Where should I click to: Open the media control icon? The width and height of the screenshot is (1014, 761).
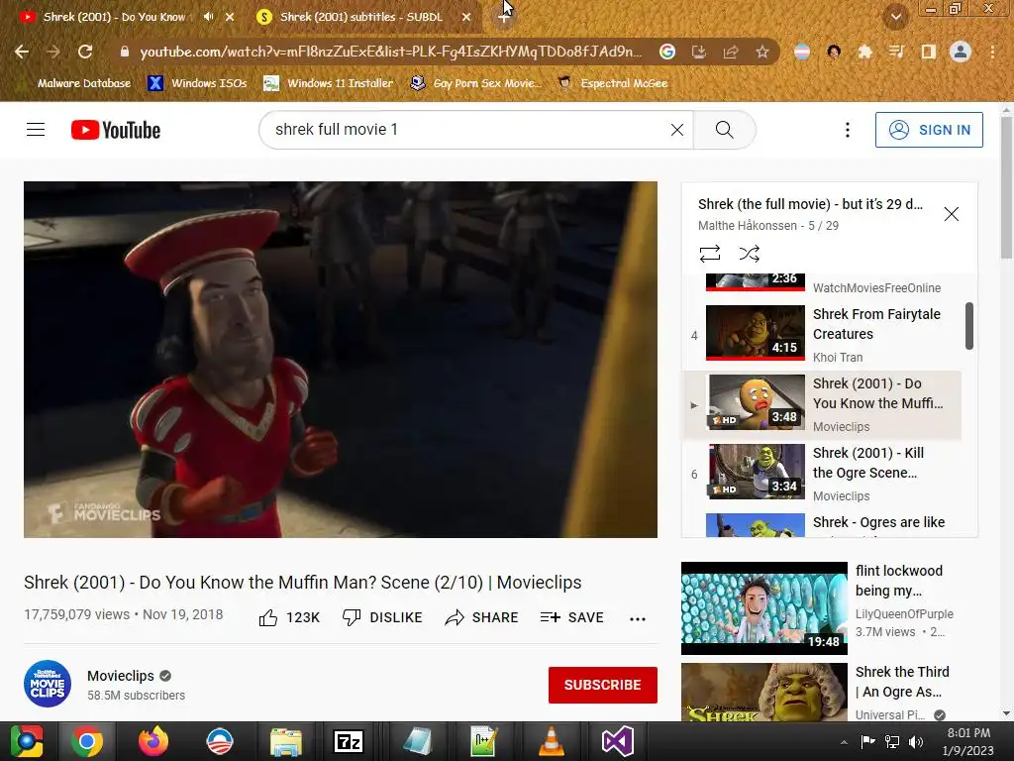[x=896, y=52]
